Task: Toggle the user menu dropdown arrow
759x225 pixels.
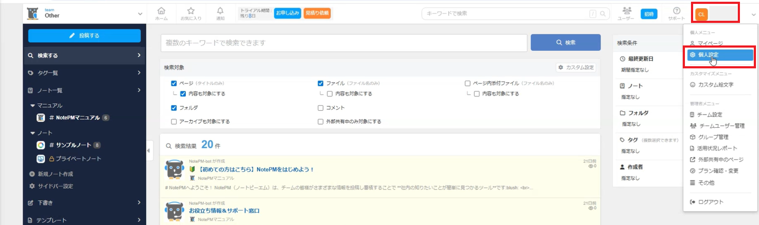Action: (753, 15)
